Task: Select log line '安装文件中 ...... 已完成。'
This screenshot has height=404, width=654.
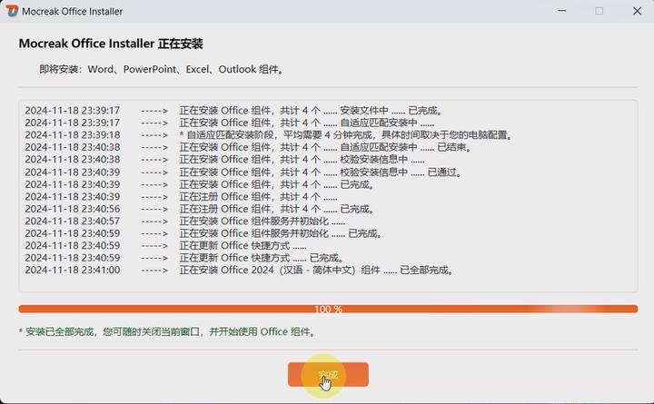Action: tap(234, 111)
